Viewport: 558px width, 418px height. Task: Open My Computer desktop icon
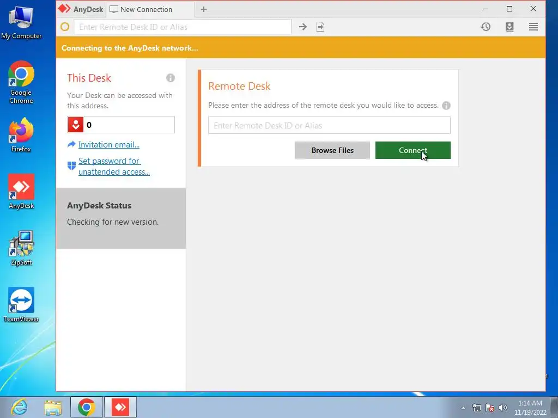[21, 22]
